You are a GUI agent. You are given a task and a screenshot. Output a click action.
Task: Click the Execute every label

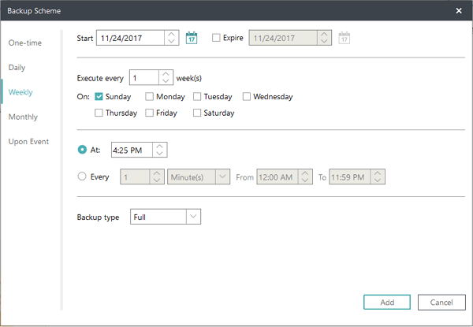[100, 78]
